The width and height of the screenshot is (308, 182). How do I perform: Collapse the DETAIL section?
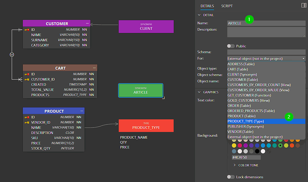pos(199,15)
